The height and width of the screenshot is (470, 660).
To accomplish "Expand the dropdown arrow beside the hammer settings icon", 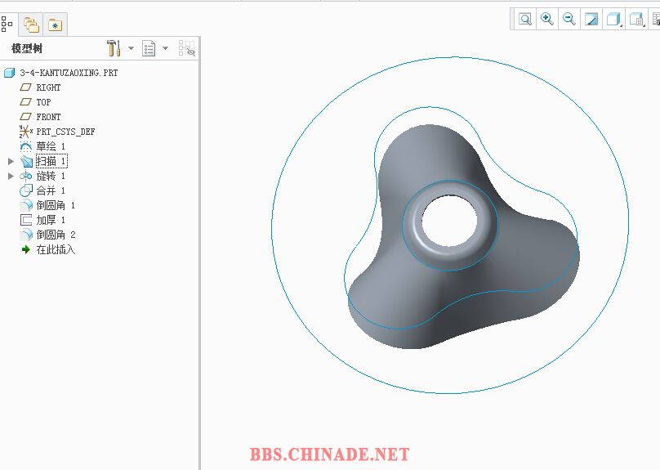I will pos(131,48).
